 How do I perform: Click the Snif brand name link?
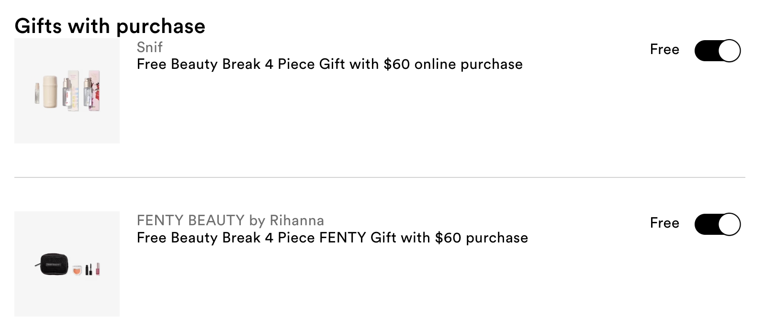click(x=149, y=47)
